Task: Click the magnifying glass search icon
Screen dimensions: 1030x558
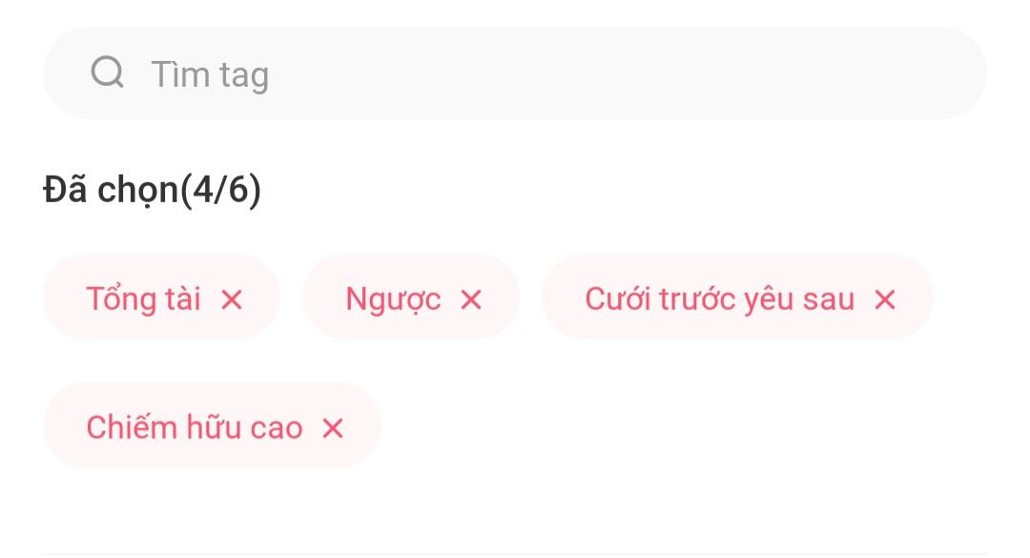Action: (x=108, y=72)
